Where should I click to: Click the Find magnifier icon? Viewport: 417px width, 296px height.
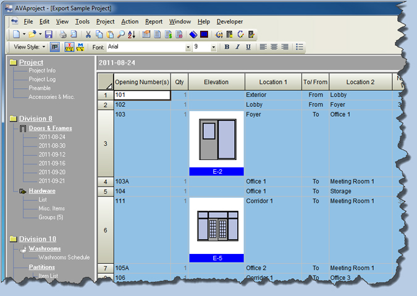pyautogui.click(x=121, y=35)
